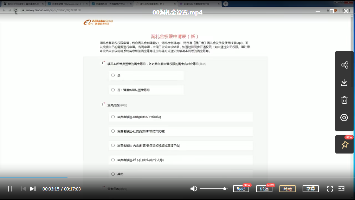The width and height of the screenshot is (355, 200).
Task: Choose 消费者触达-导购(自有APP或网站) radio
Action: pos(113,117)
